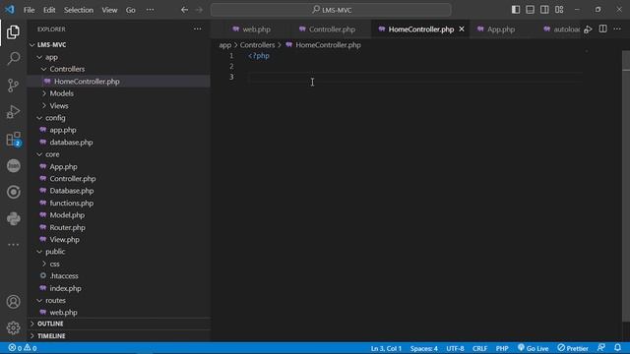Expand the css folder
The image size is (630, 354).
pyautogui.click(x=119, y=264)
